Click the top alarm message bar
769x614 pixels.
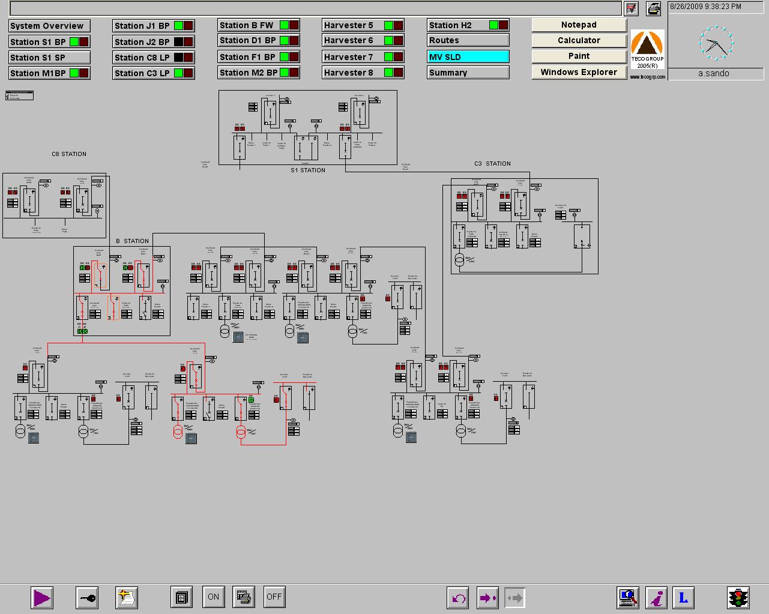pos(316,8)
